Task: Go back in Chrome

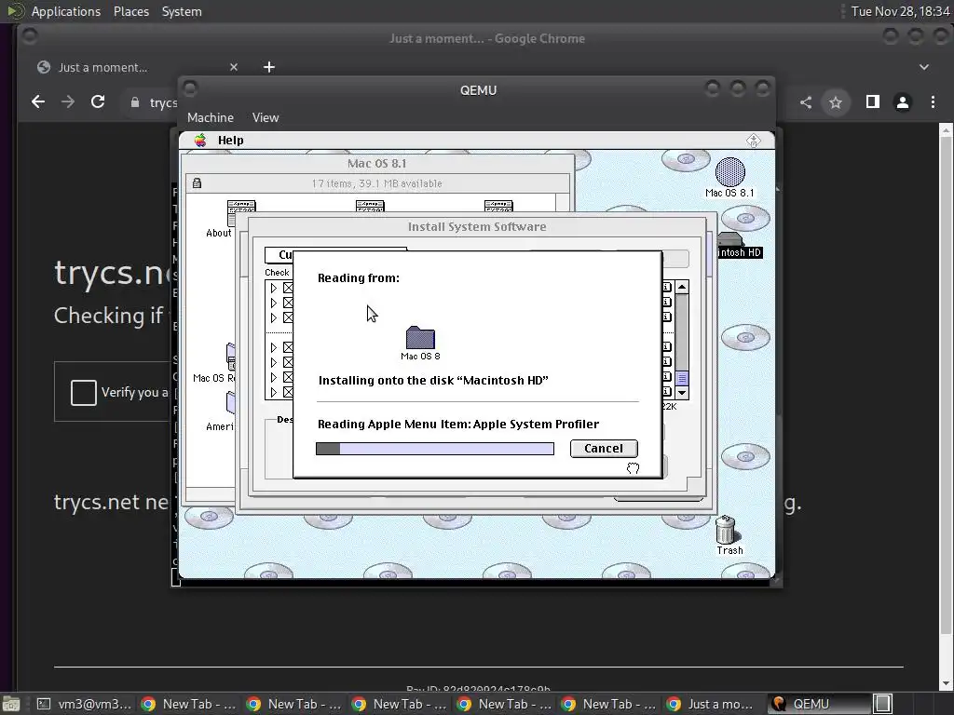Action: 37,101
